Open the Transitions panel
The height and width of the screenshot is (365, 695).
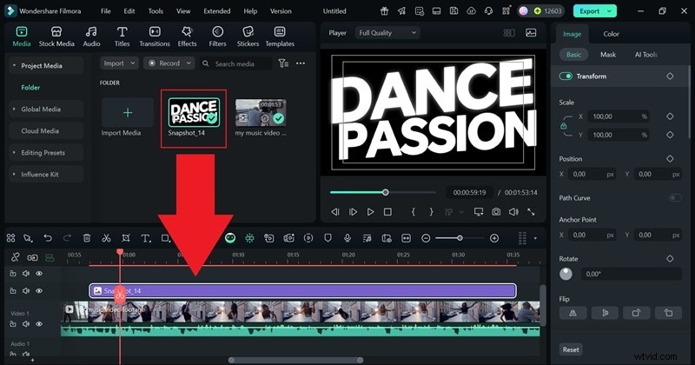[155, 36]
